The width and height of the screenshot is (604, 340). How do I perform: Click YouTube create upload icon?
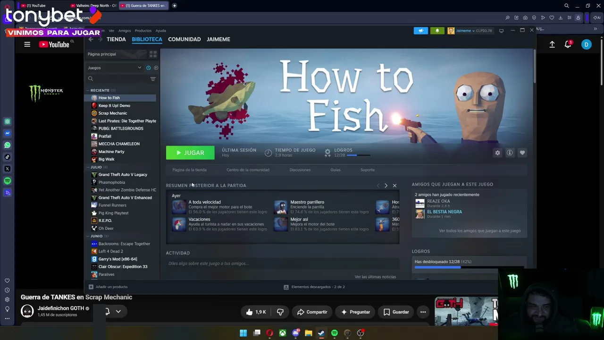[552, 44]
